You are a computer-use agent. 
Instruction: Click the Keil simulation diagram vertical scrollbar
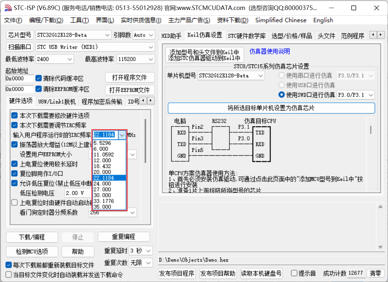pos(371,130)
